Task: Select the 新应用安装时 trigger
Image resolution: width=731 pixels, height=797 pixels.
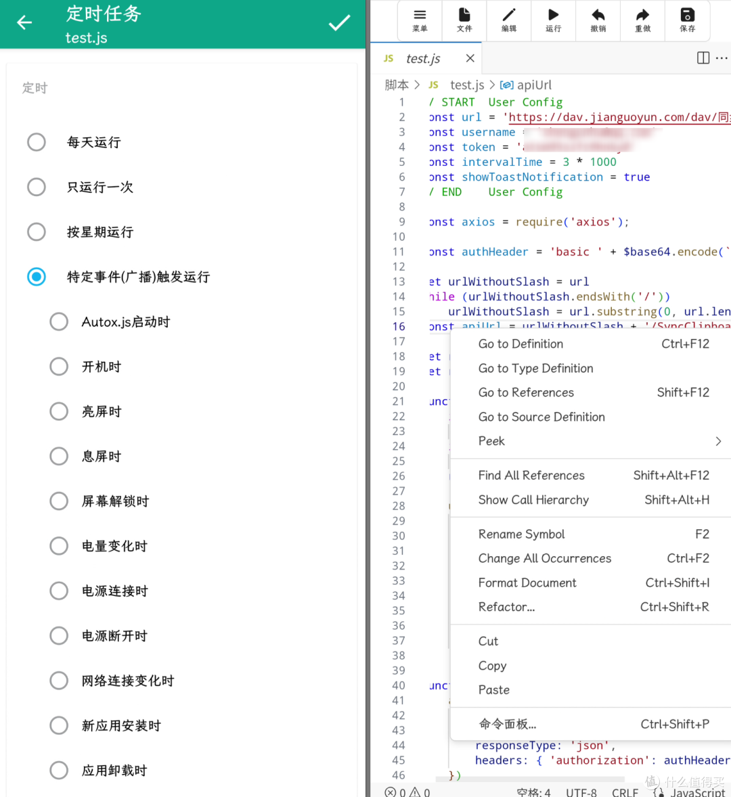Action: point(59,725)
